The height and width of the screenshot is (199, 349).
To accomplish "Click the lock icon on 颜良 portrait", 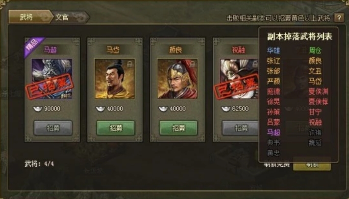I will pos(192,64).
